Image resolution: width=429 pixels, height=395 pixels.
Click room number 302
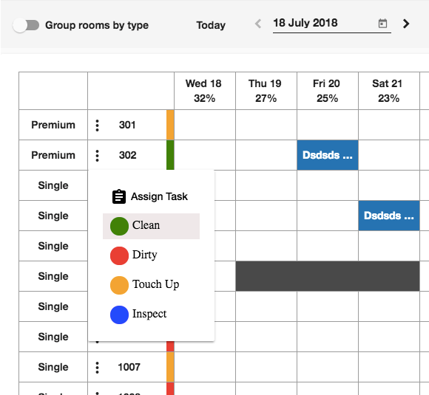point(127,155)
